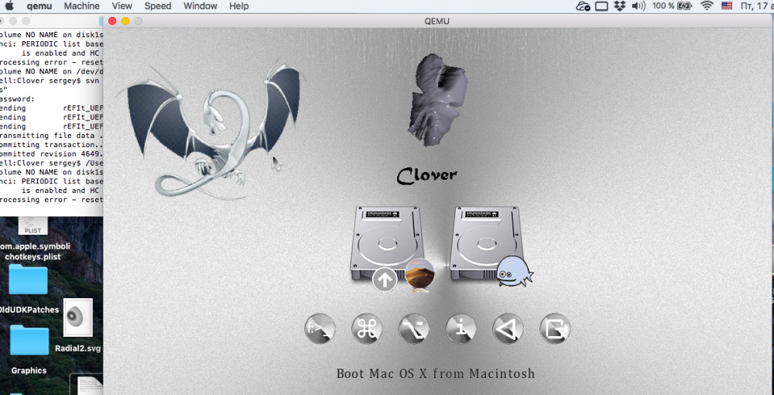Viewport: 774px width, 395px height.
Task: Select the second drive with fish badge
Action: coord(486,245)
